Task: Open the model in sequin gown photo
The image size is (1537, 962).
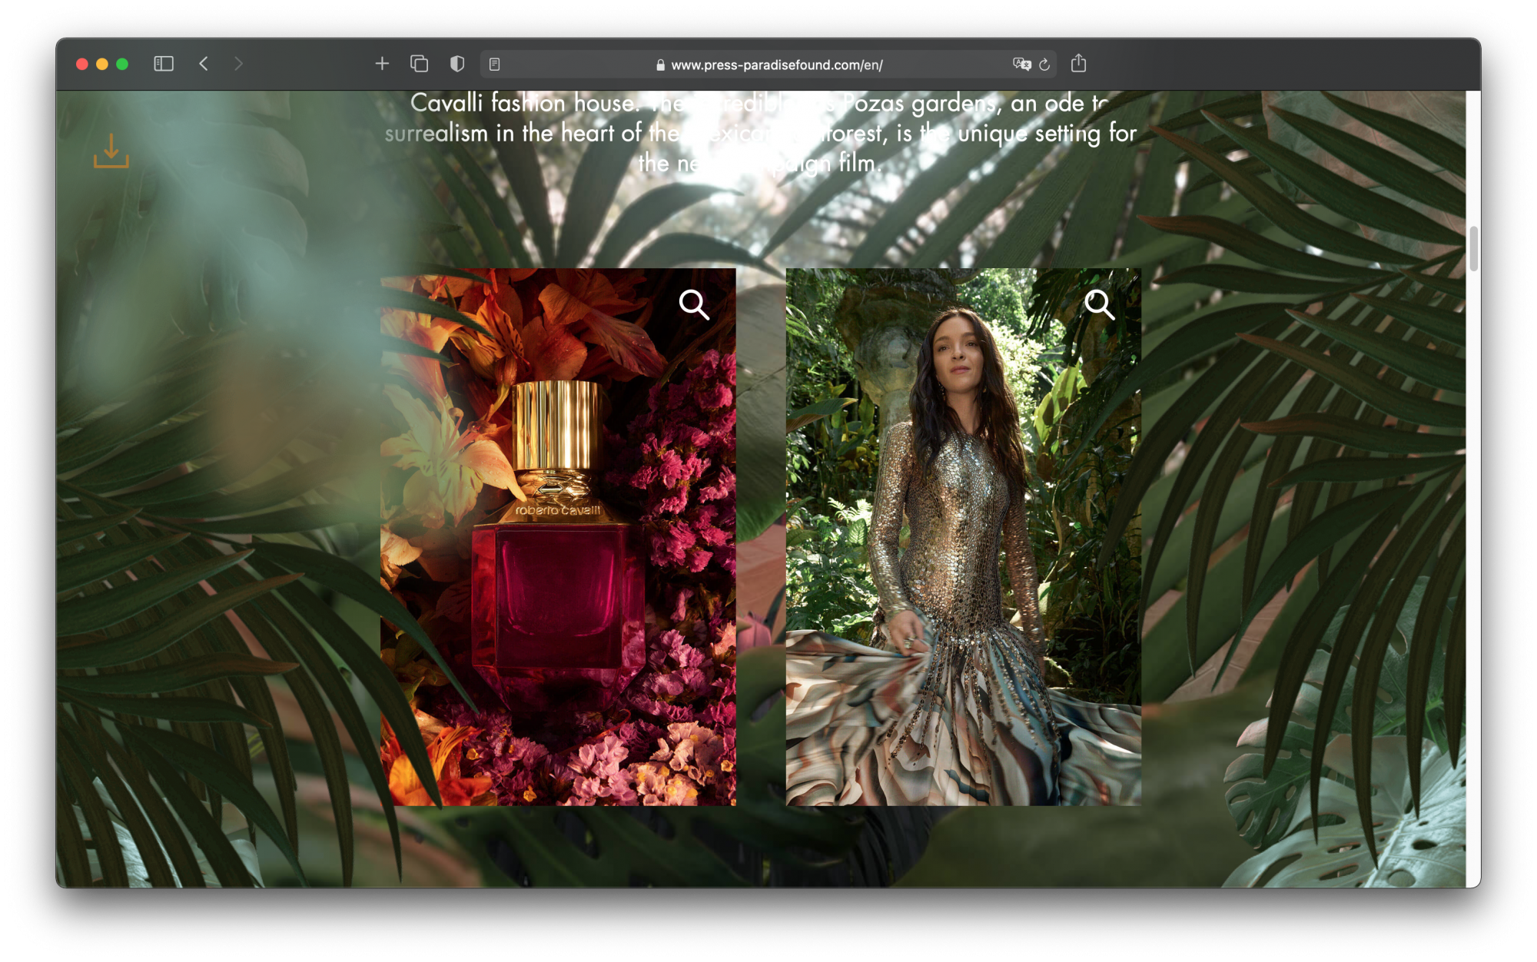Action: pyautogui.click(x=963, y=553)
